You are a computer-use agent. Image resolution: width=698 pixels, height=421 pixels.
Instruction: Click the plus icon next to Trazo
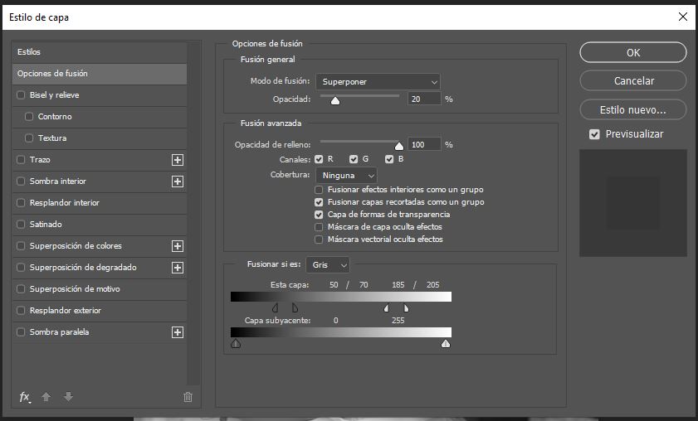tap(178, 160)
